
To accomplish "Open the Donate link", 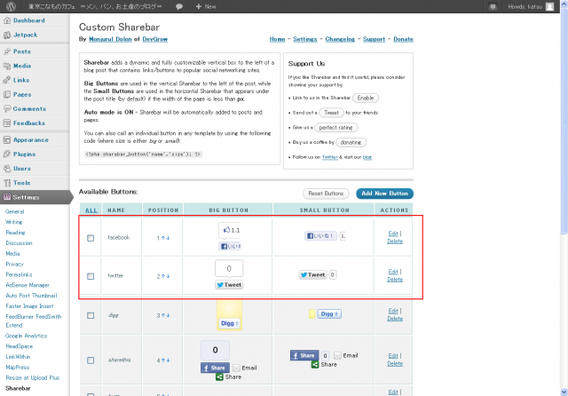I will (403, 39).
